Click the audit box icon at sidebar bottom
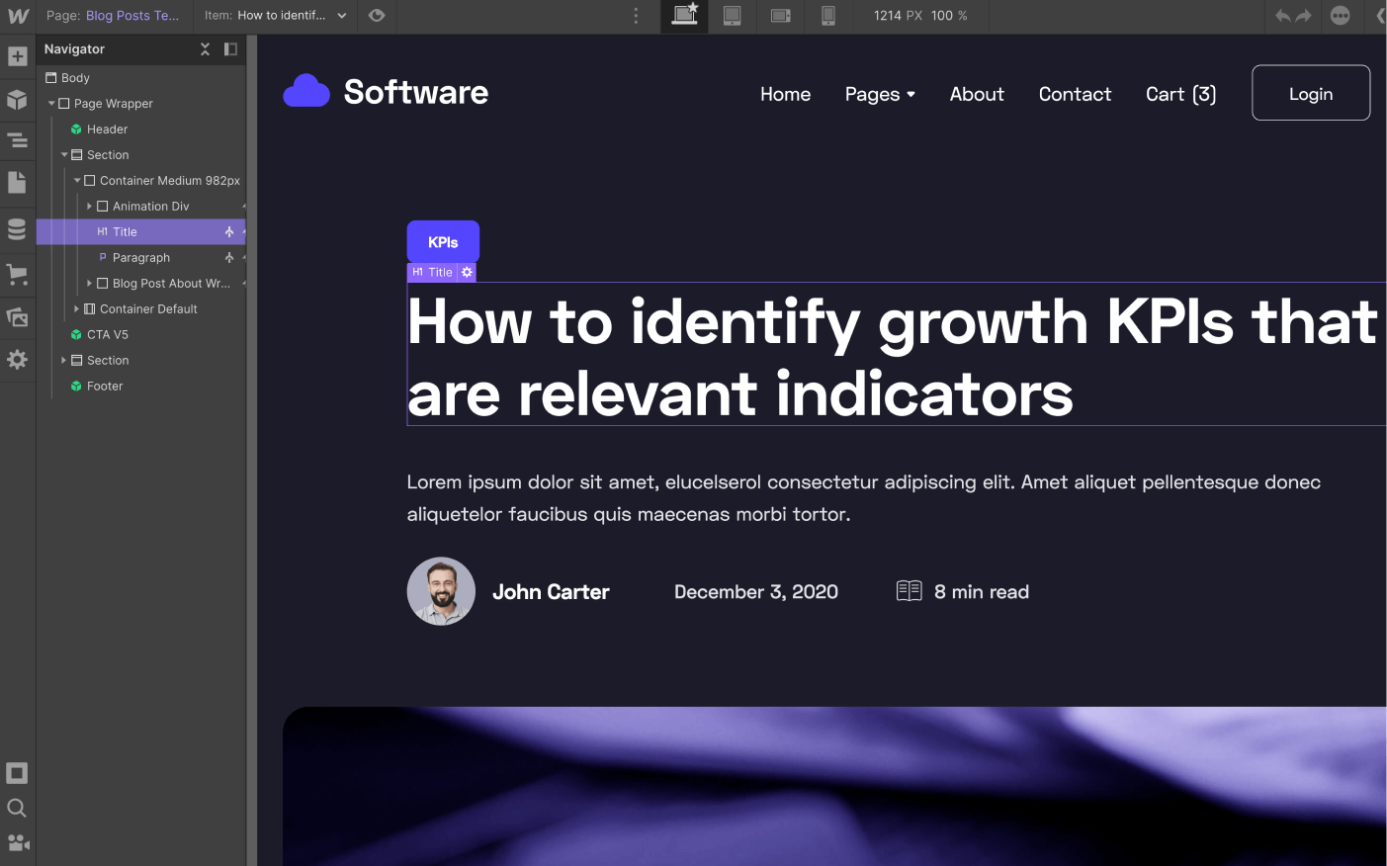Screen dimensions: 1387x866 point(17,773)
